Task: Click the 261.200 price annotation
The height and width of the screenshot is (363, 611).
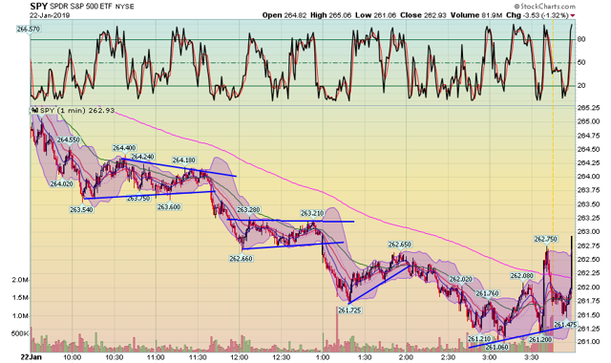Action: coord(540,339)
